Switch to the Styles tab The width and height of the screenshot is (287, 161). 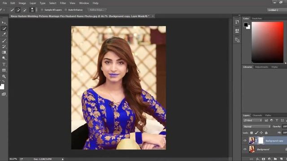pos(274,67)
